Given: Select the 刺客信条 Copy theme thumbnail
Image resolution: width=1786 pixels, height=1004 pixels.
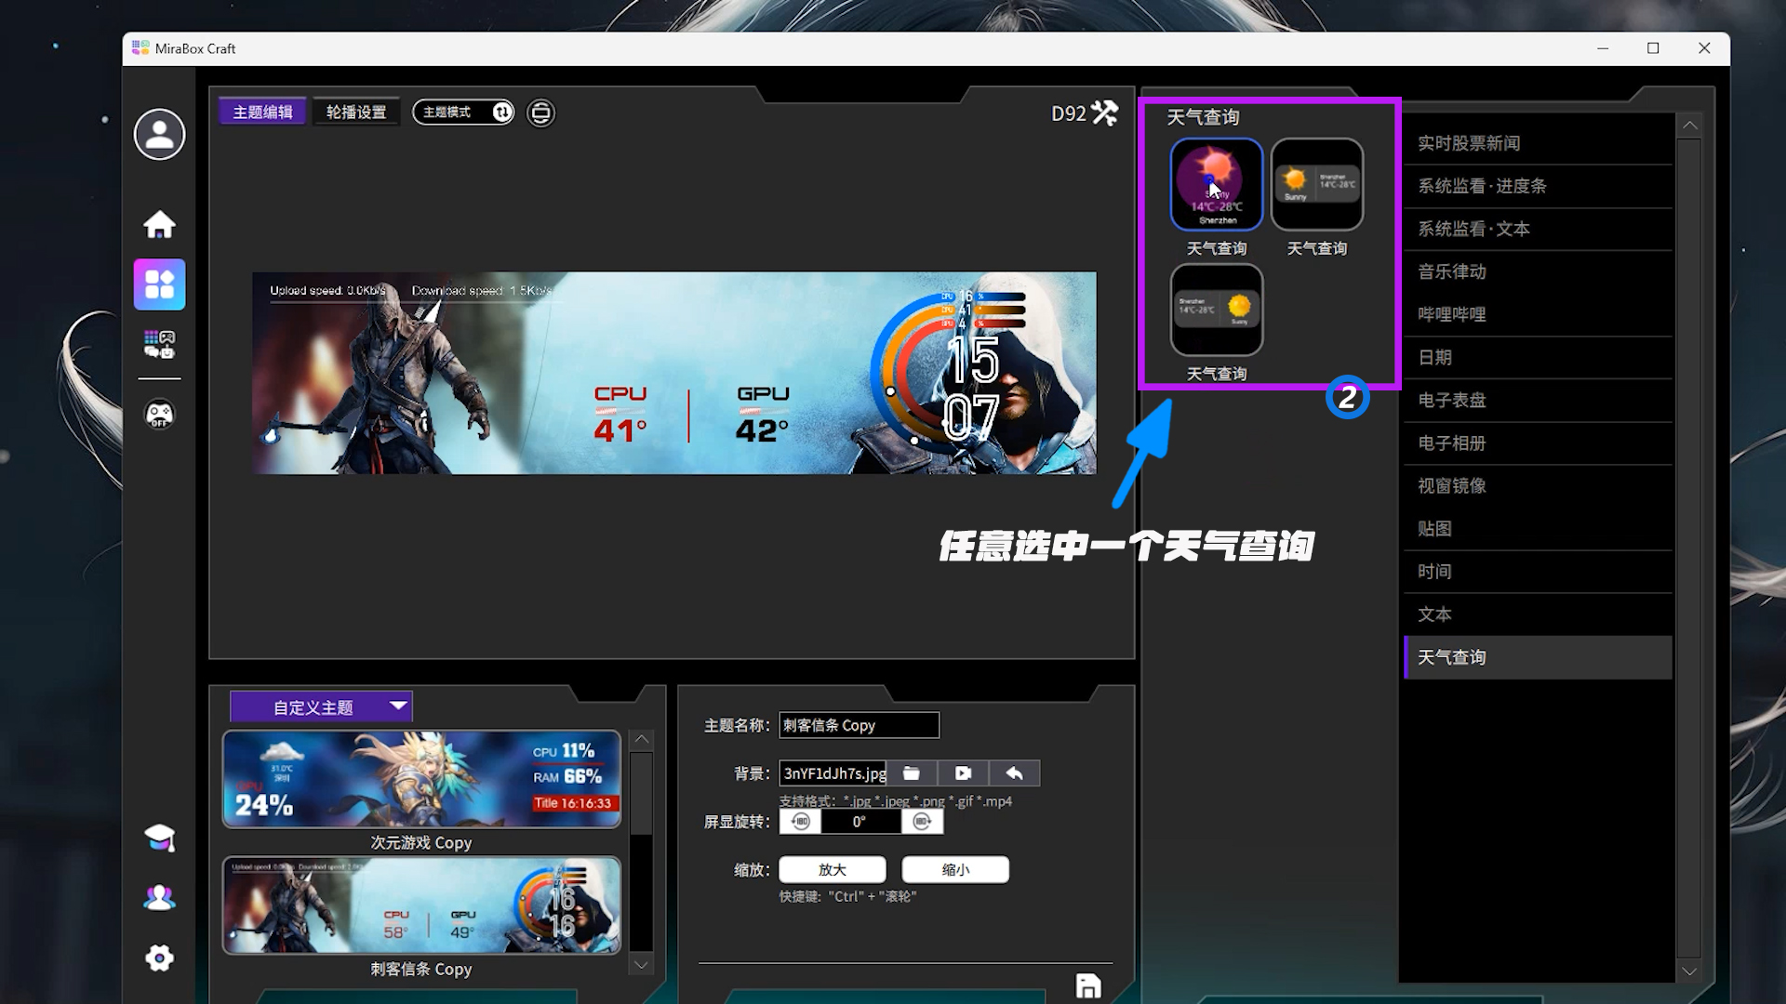Looking at the screenshot, I should click(x=421, y=905).
